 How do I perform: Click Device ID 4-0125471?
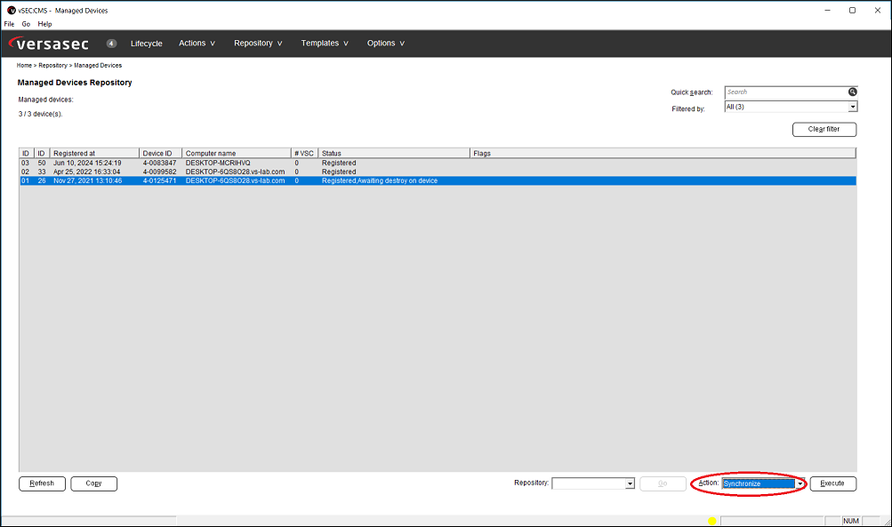(x=160, y=180)
